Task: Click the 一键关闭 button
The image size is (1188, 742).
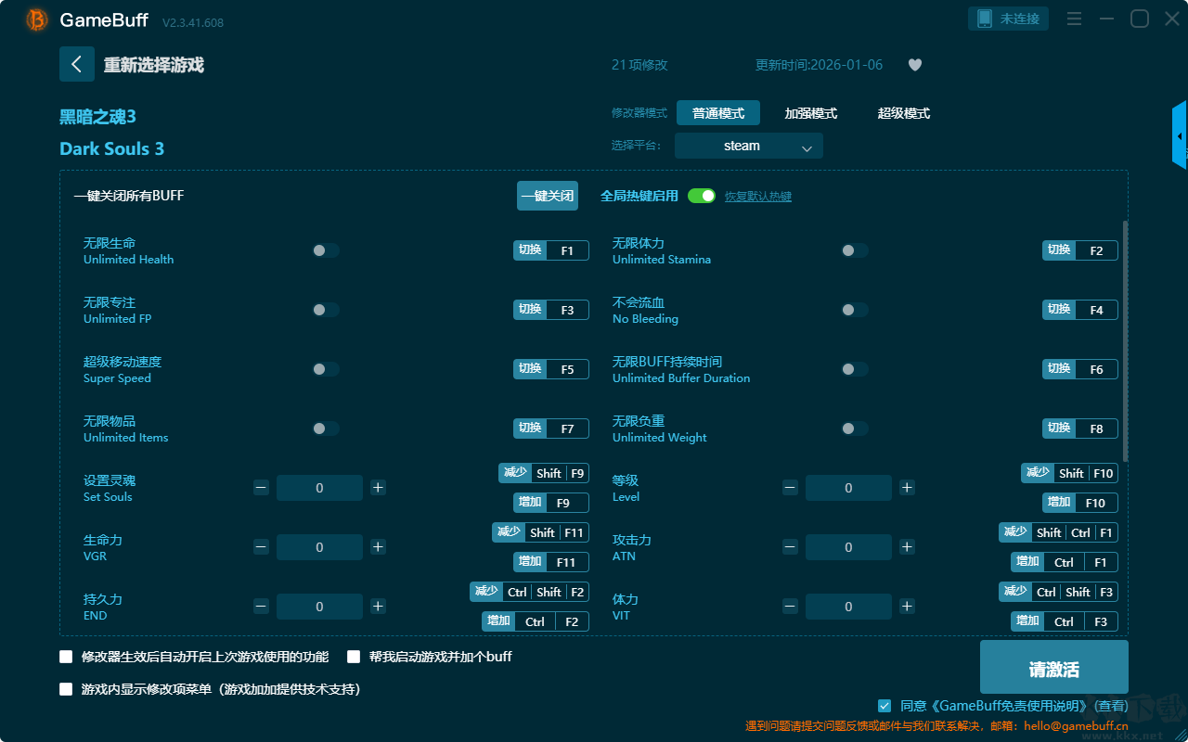Action: (x=548, y=196)
